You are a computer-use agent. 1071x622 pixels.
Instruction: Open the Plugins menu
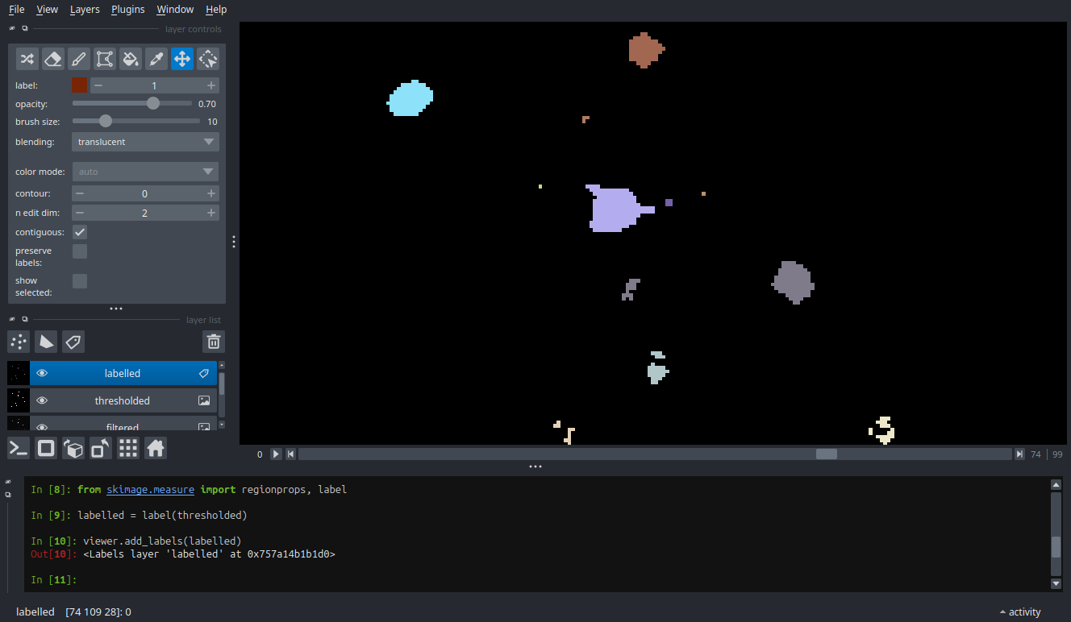[x=127, y=9]
